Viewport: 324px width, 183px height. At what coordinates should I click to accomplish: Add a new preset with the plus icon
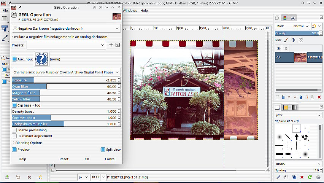coord(111,45)
